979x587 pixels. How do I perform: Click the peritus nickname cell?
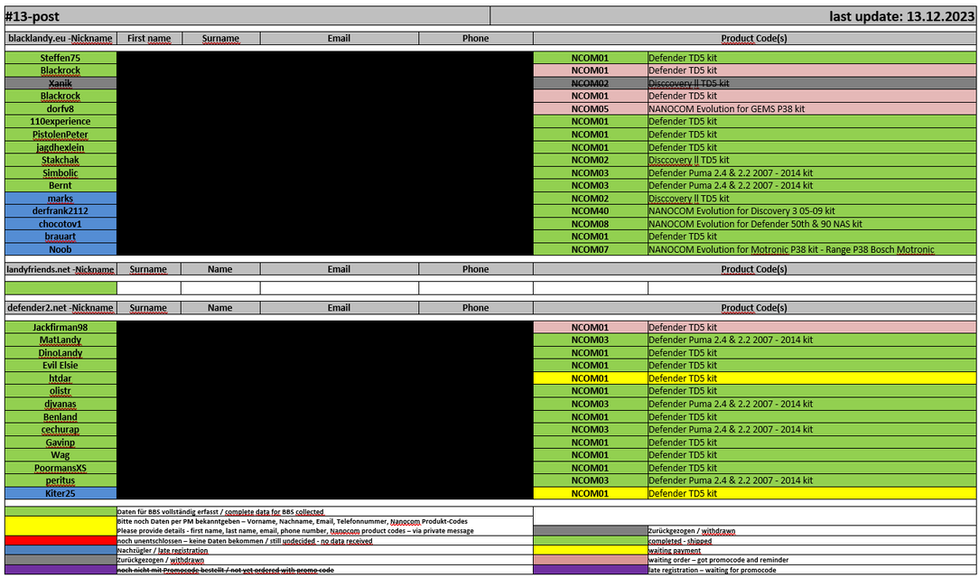pos(61,480)
